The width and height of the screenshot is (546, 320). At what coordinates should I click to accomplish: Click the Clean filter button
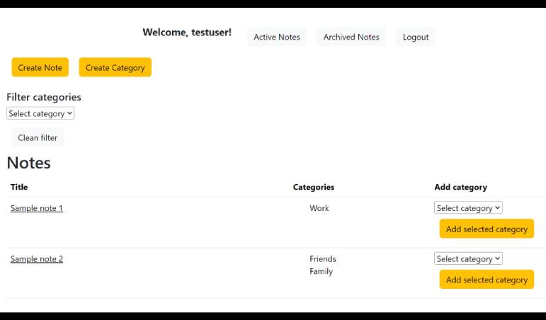click(38, 137)
